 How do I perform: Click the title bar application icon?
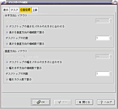tap(3, 2)
